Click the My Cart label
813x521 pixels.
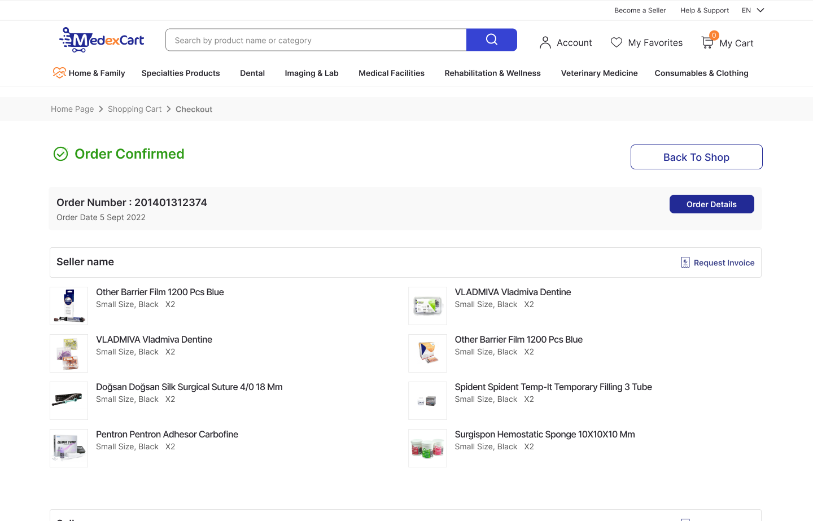736,43
